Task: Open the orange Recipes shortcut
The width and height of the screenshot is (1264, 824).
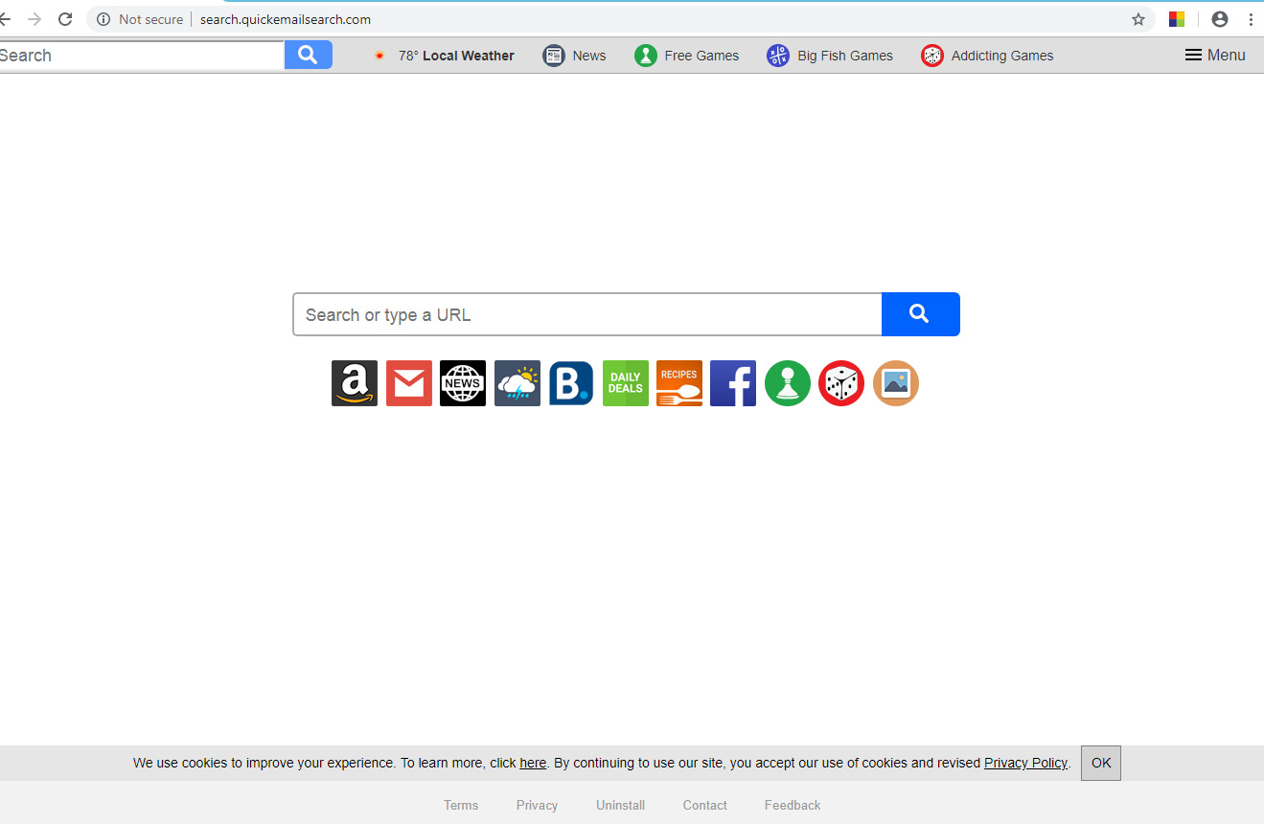Action: pos(679,383)
